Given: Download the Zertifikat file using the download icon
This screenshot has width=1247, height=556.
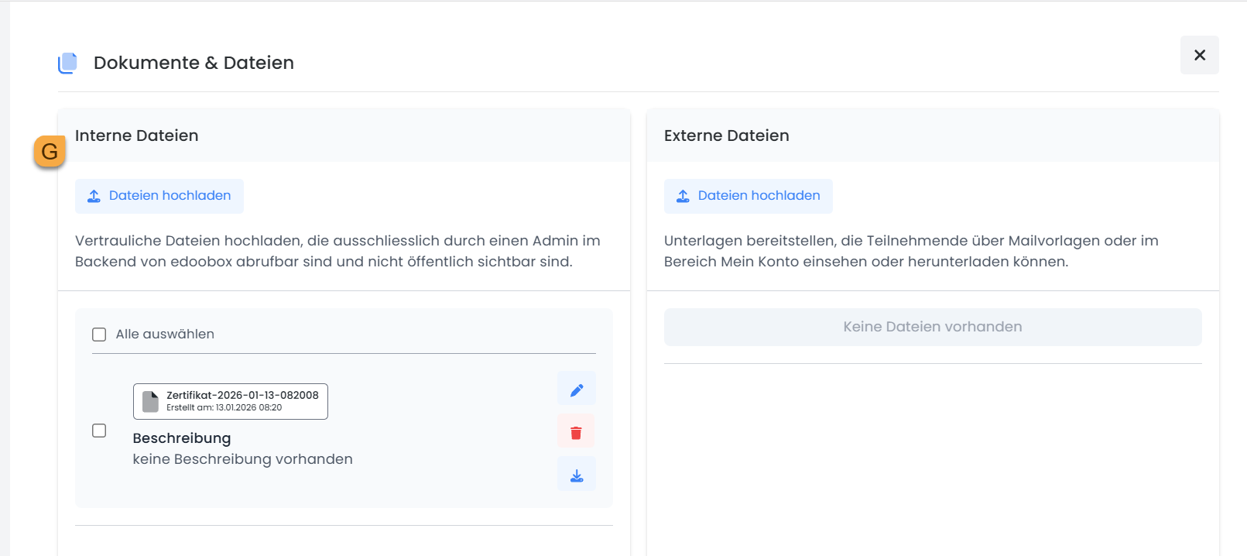Looking at the screenshot, I should [576, 475].
